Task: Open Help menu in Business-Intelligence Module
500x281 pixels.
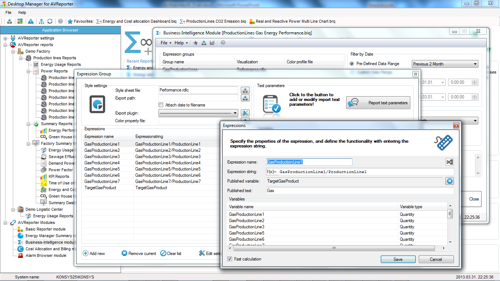Action: tap(181, 43)
